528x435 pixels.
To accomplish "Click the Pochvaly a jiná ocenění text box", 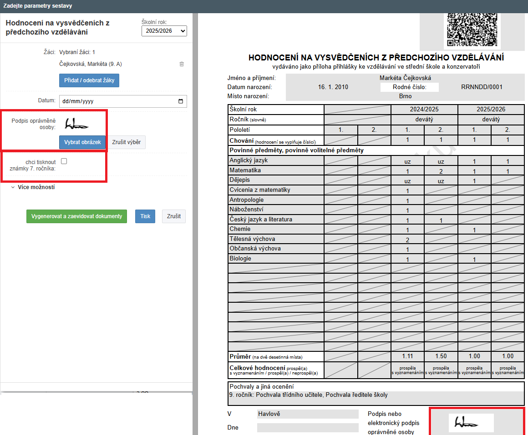I will [376, 395].
